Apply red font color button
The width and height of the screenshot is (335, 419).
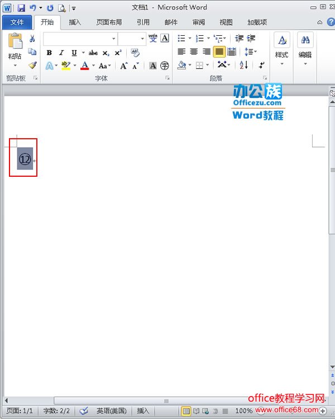84,65
